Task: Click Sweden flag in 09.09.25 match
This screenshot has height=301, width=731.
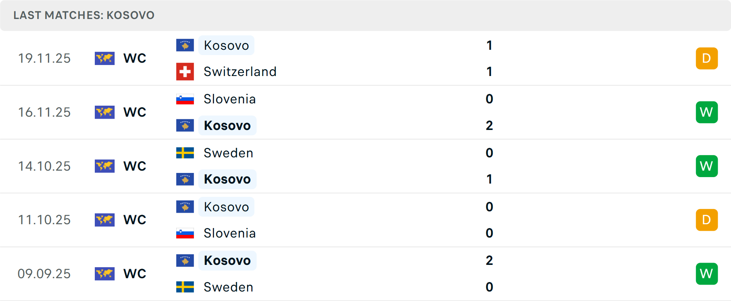Action: [185, 287]
